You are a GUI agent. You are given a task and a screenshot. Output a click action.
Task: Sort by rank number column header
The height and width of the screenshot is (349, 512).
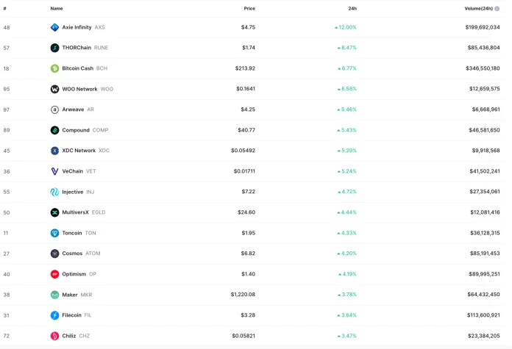4,9
